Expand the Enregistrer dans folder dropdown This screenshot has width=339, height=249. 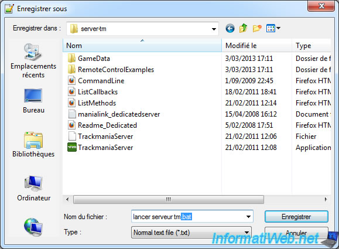[x=214, y=29]
